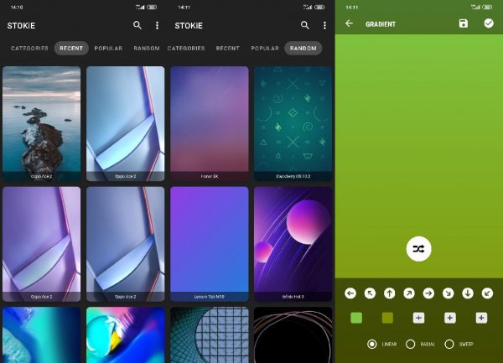Screen dimensions: 503x363
Task: Switch to Popular tab on middle screen
Action: (x=265, y=48)
